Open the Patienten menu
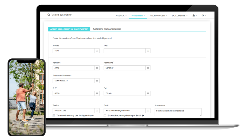 coord(138,15)
